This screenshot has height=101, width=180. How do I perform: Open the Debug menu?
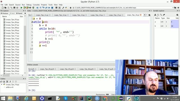pos(29,5)
